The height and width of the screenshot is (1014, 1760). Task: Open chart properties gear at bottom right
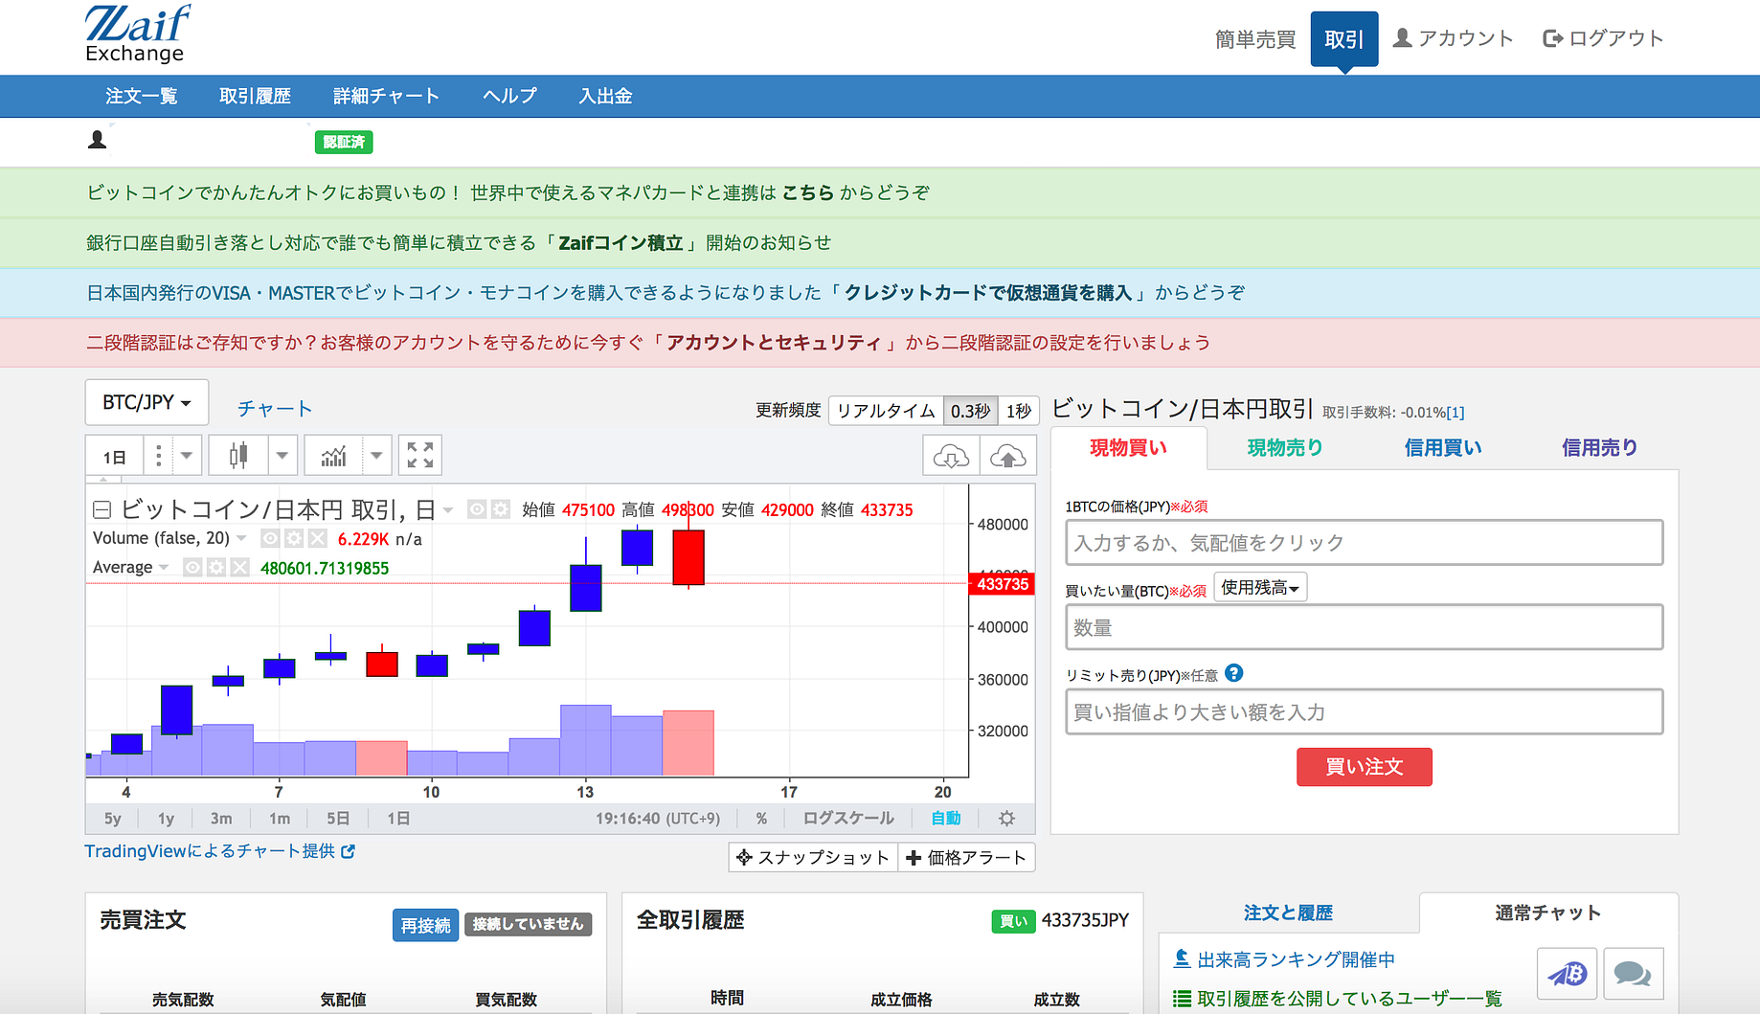point(1006,818)
